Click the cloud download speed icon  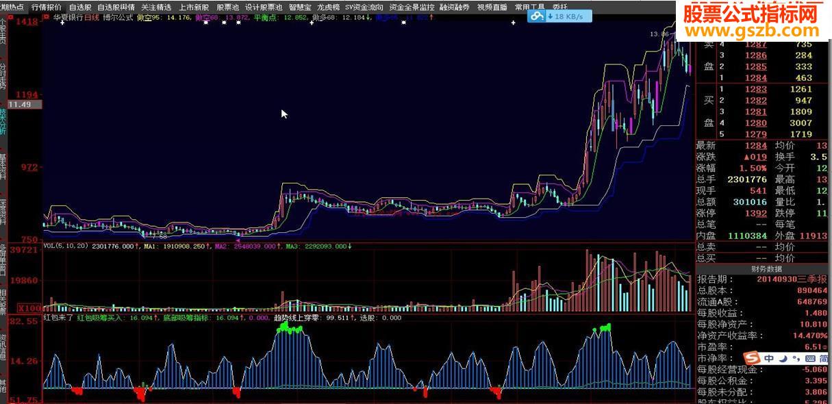pos(538,16)
